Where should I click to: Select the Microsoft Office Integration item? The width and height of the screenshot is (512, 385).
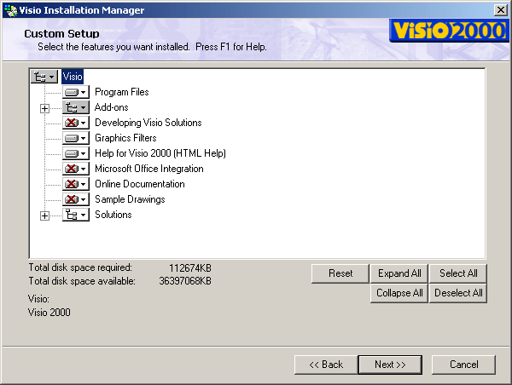click(x=149, y=169)
